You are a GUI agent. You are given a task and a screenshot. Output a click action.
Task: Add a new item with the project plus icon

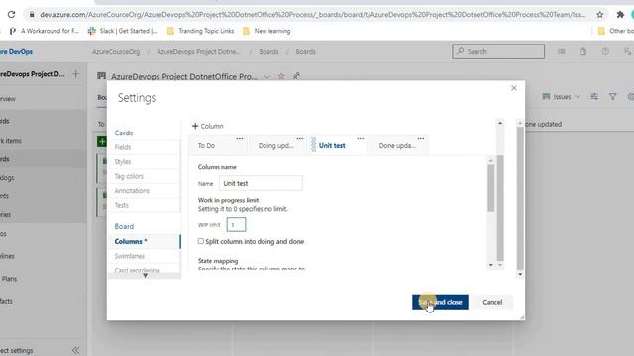75,74
